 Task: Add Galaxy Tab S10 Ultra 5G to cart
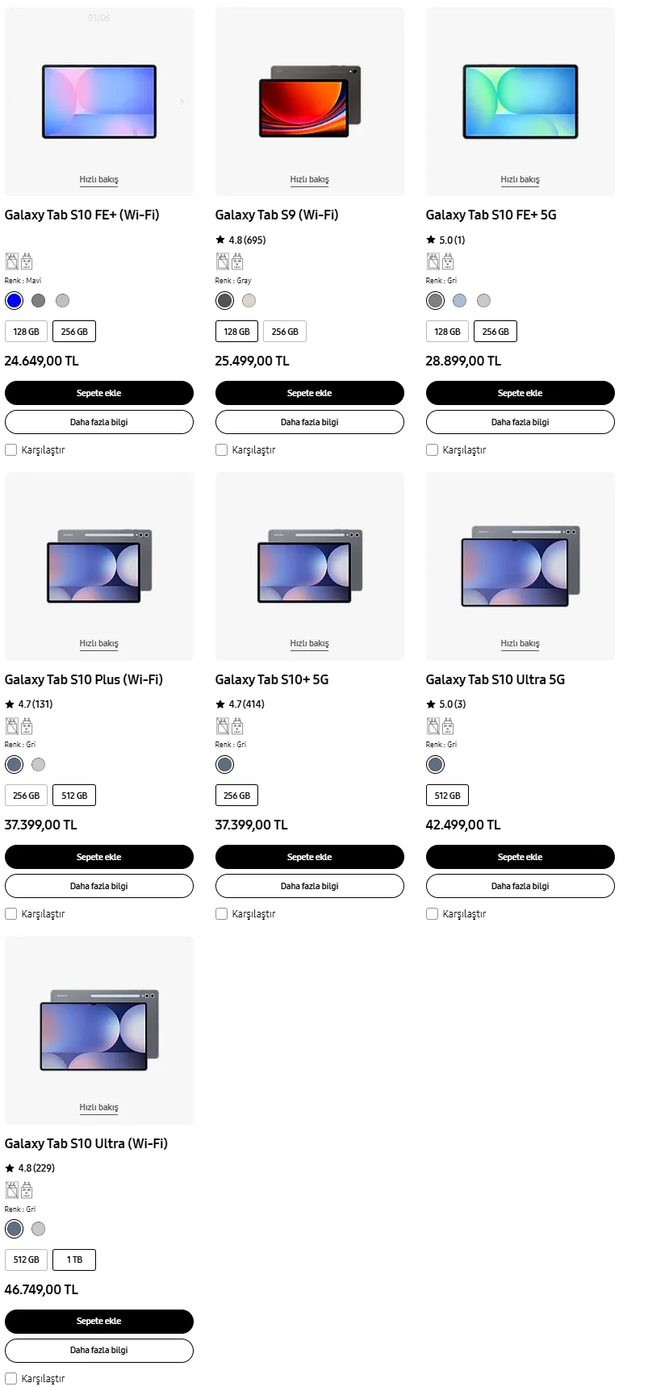[x=520, y=857]
